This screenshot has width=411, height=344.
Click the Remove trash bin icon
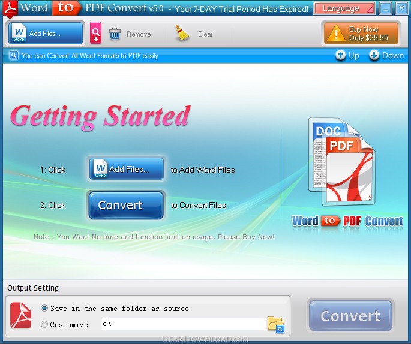point(115,34)
